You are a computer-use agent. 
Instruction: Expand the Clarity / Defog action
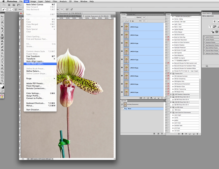(173, 19)
